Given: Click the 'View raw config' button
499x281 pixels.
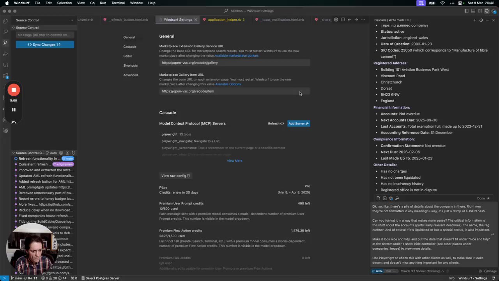Looking at the screenshot, I should (176, 176).
